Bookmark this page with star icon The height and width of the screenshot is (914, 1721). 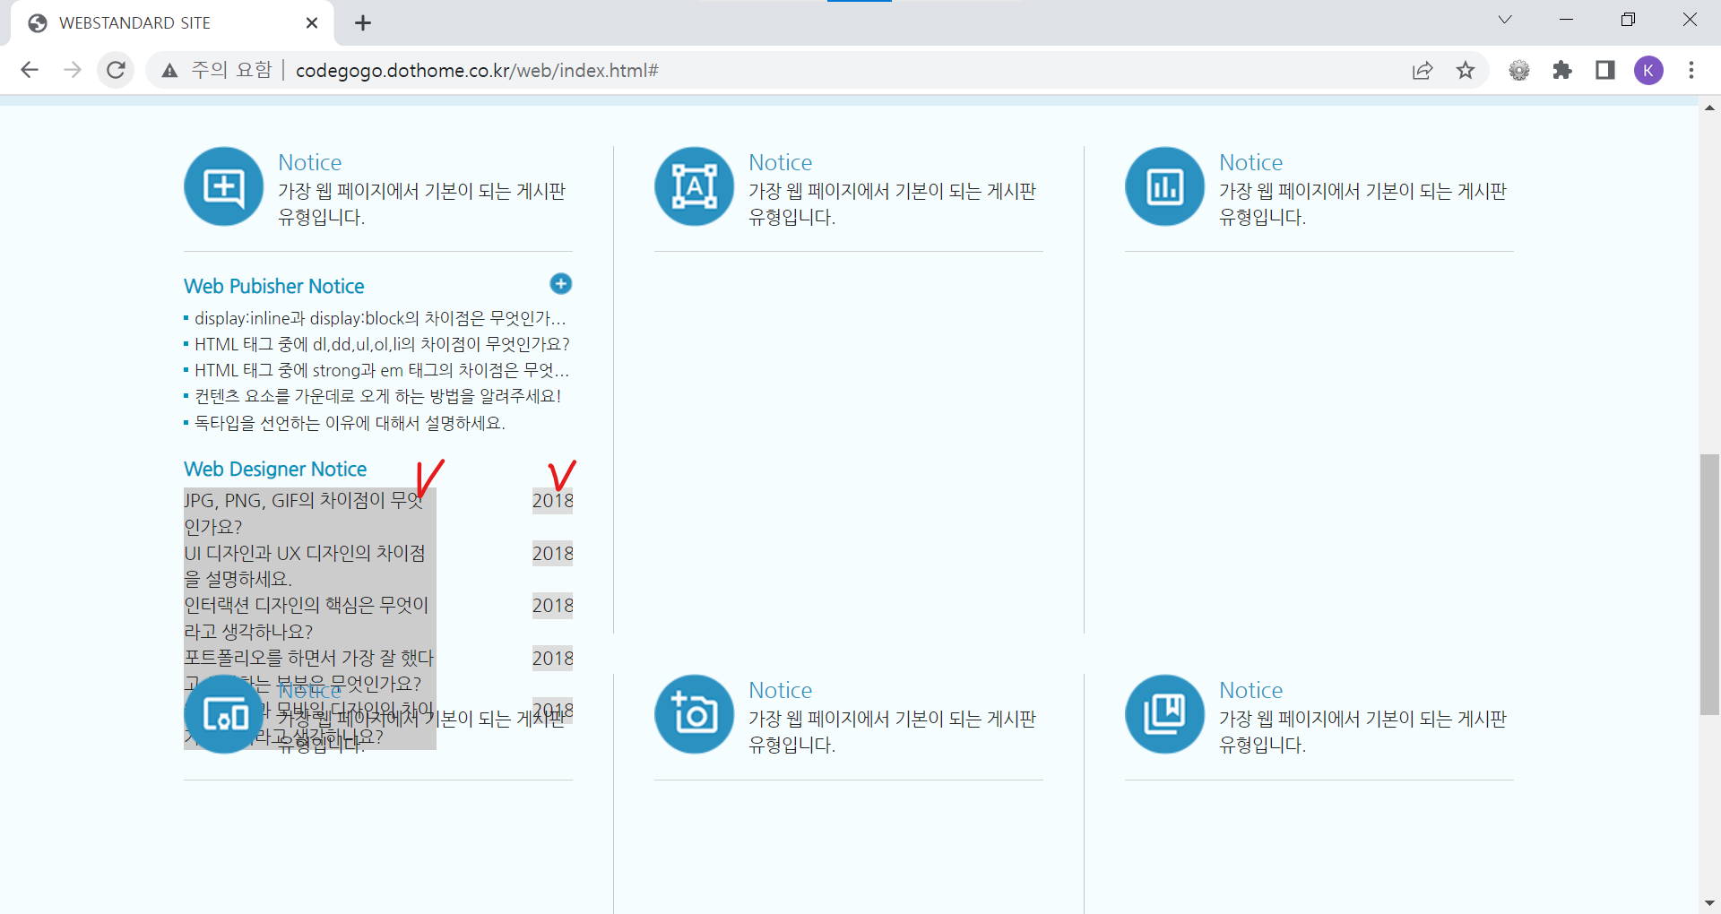pyautogui.click(x=1466, y=70)
